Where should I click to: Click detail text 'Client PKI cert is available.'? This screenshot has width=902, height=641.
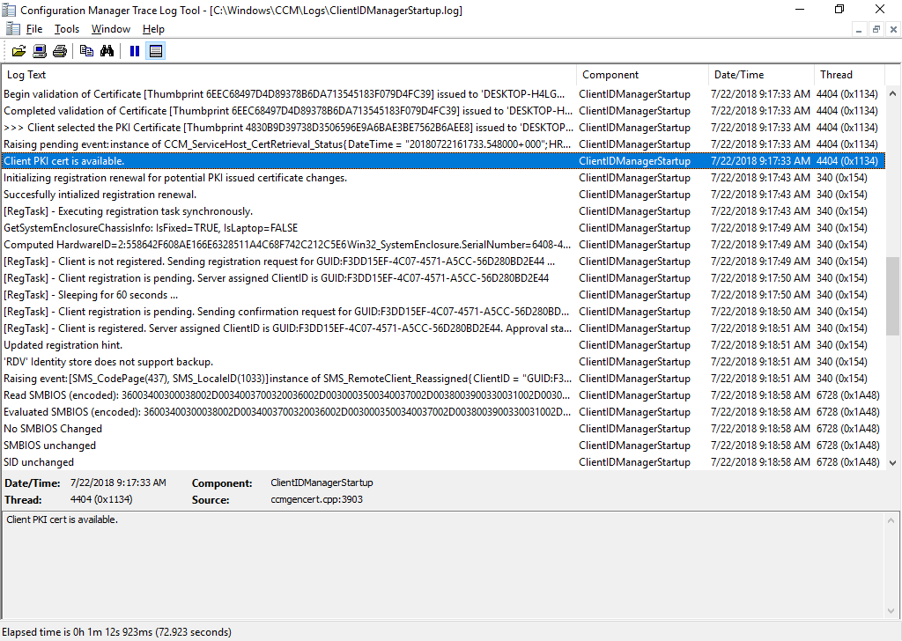[63, 519]
